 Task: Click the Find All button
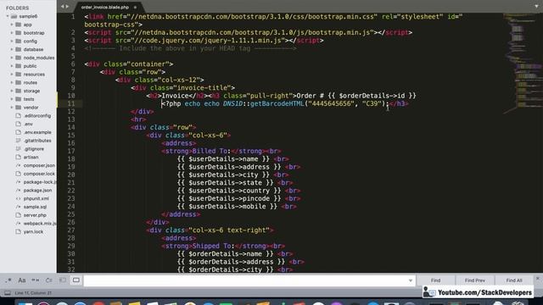[x=514, y=280]
